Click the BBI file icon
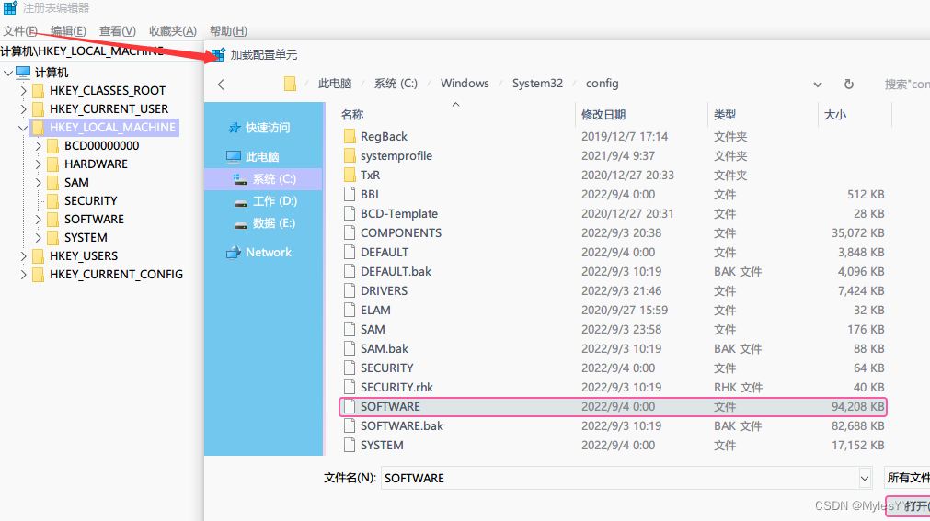 tap(350, 195)
